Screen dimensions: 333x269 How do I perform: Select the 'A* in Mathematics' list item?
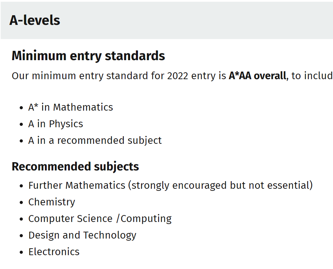click(x=71, y=107)
